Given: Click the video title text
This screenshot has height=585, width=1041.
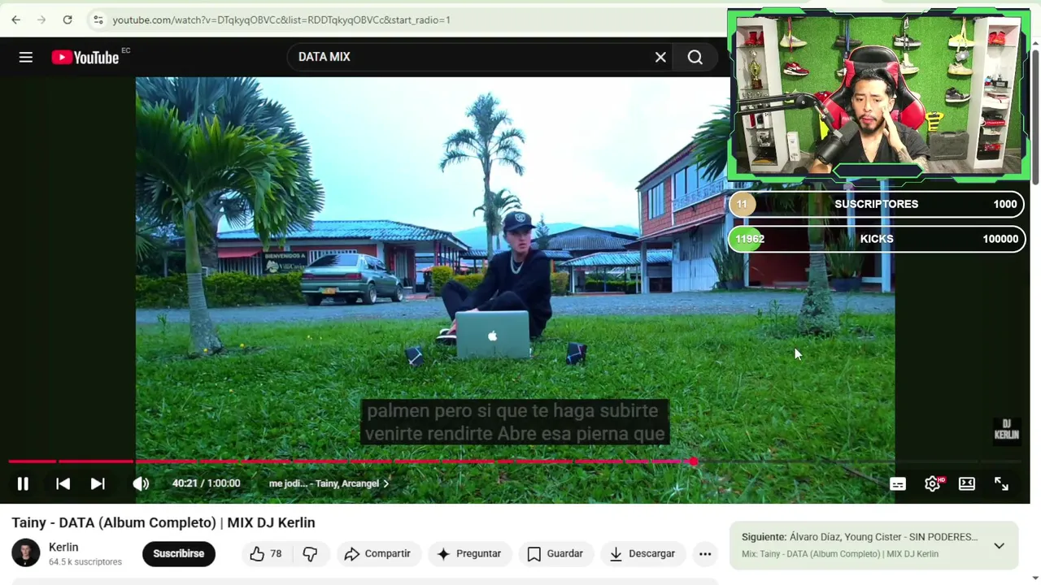Looking at the screenshot, I should [x=163, y=522].
